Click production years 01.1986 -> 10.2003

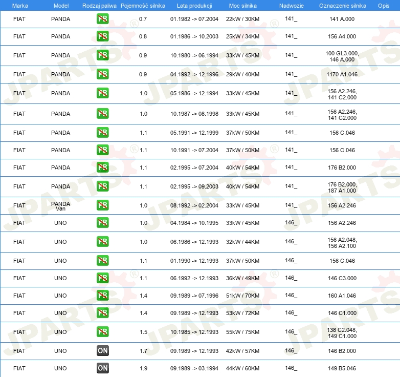pos(194,36)
